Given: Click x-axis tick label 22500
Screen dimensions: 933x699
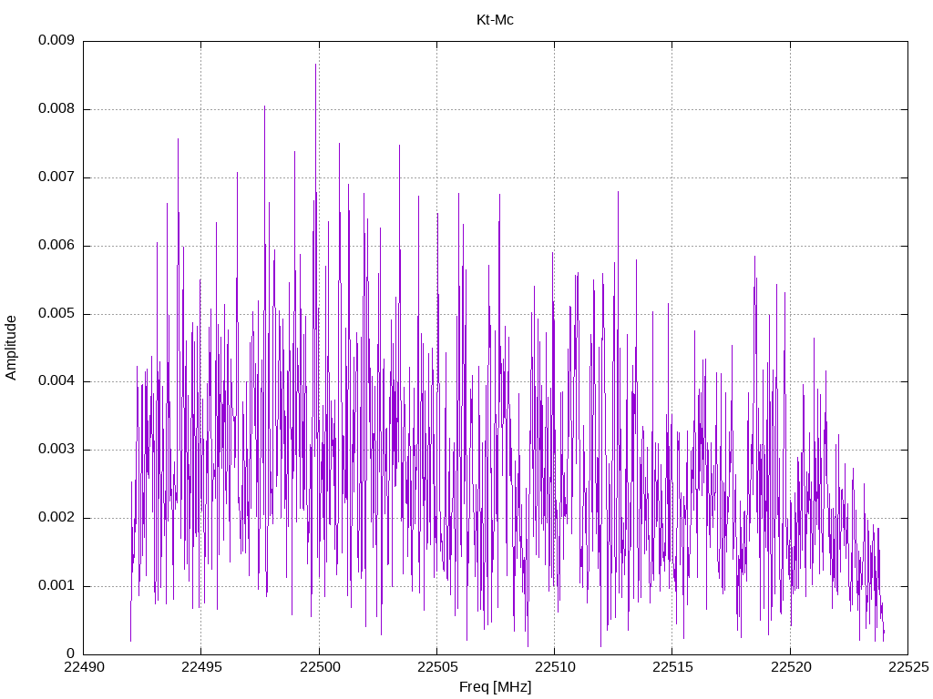Looking at the screenshot, I should point(320,667).
